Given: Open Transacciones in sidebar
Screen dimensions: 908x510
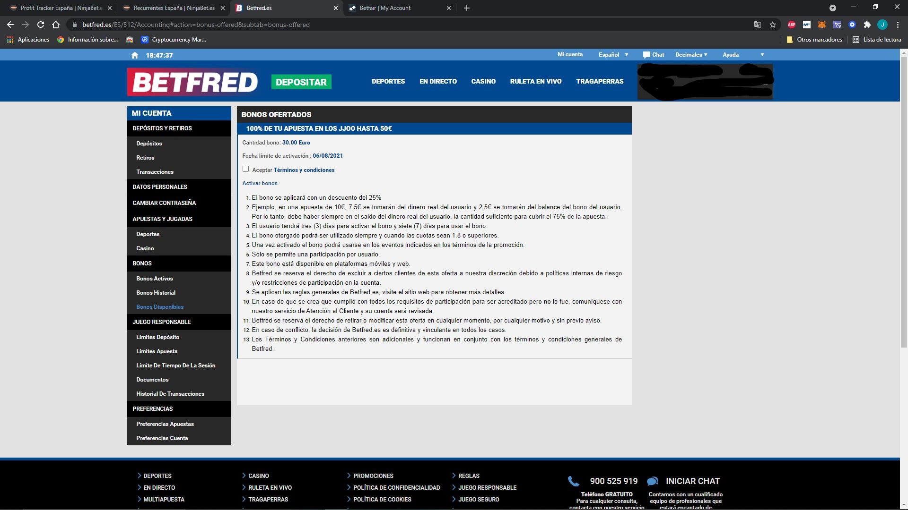Looking at the screenshot, I should (x=155, y=172).
